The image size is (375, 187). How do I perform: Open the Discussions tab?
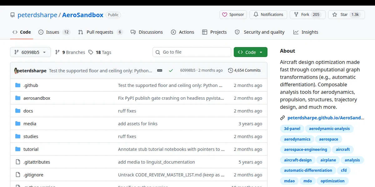(x=147, y=32)
